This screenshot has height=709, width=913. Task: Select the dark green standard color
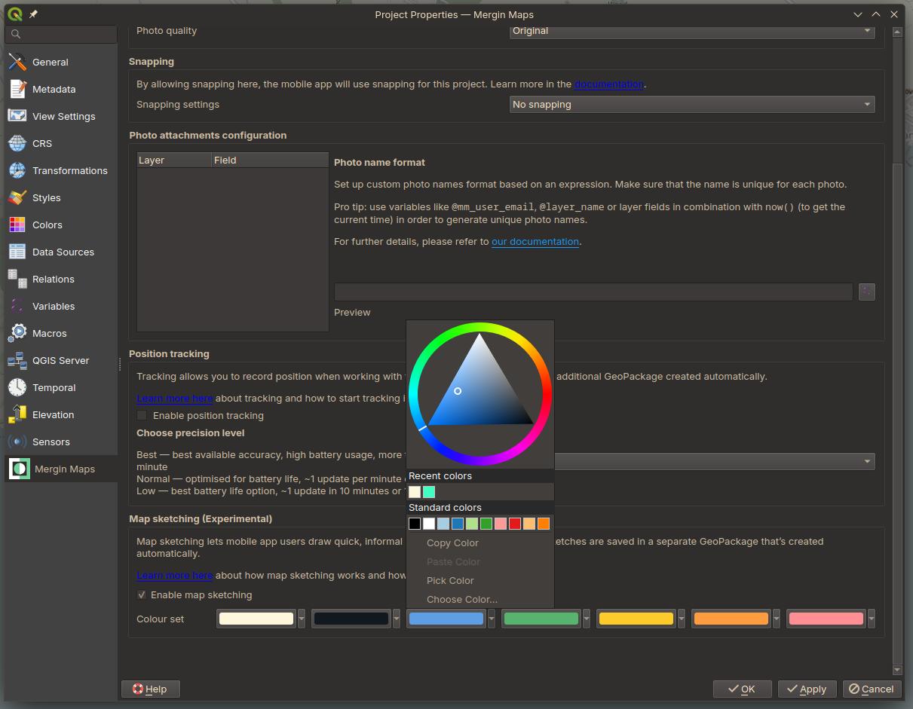(x=486, y=524)
